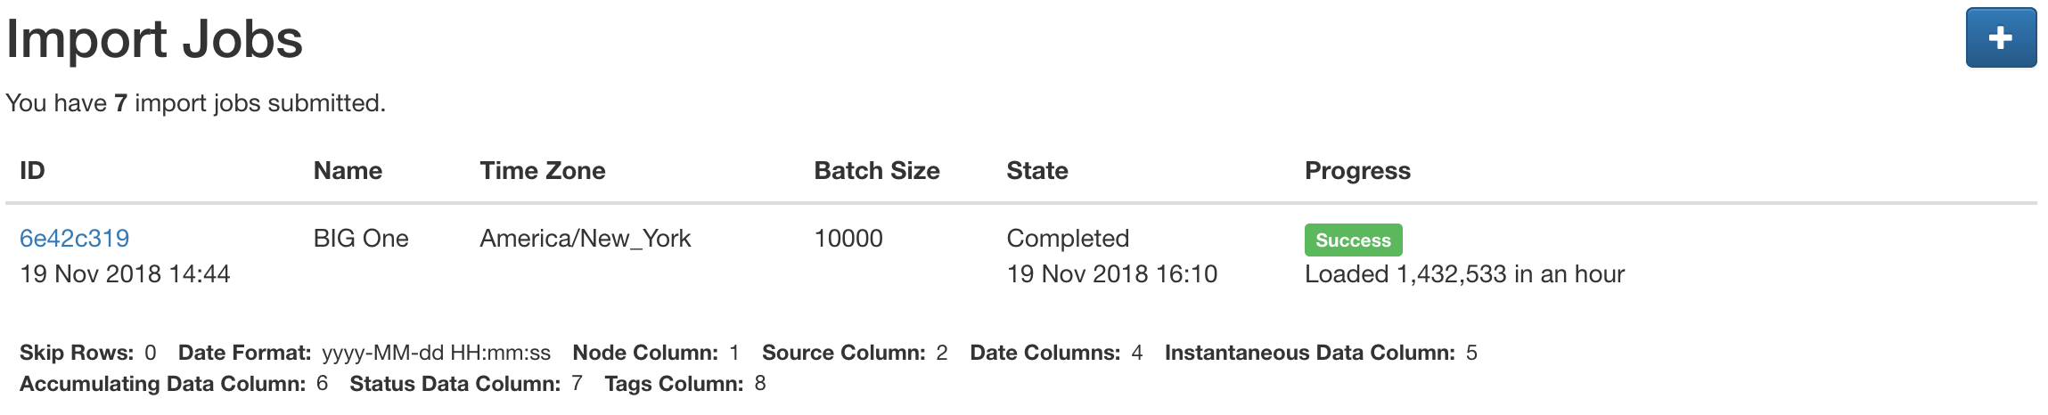The image size is (2048, 415).
Task: Select the Name column header
Action: click(x=348, y=171)
